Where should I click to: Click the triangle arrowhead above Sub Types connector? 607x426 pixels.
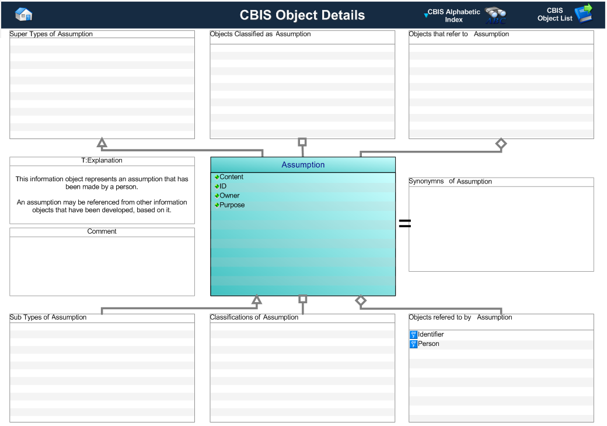257,300
